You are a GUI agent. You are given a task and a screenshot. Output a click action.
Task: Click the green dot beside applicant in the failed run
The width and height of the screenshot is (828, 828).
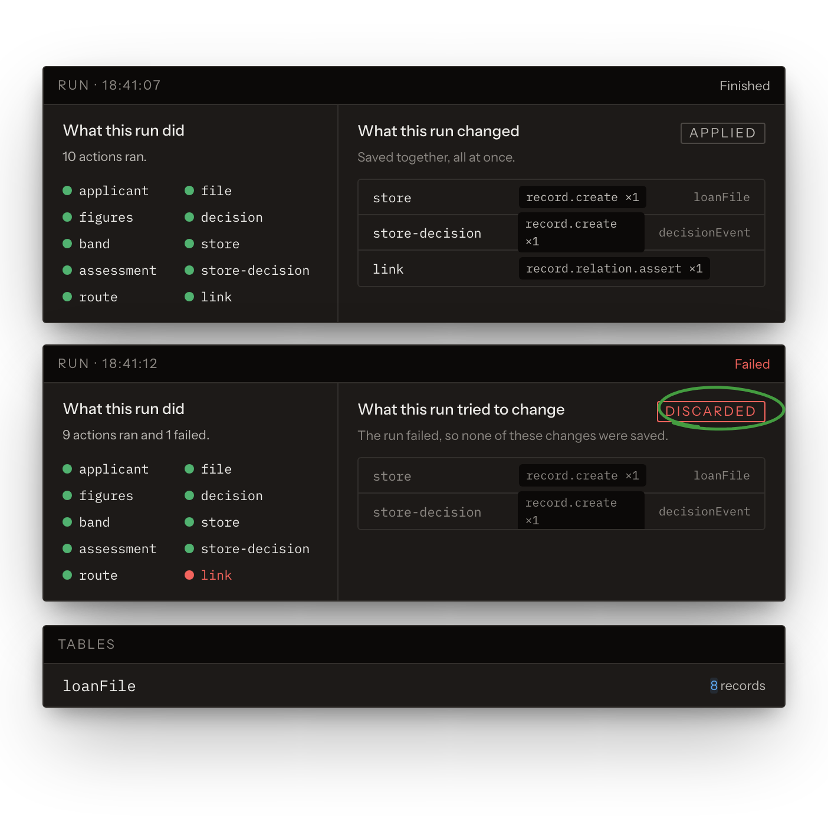(67, 469)
